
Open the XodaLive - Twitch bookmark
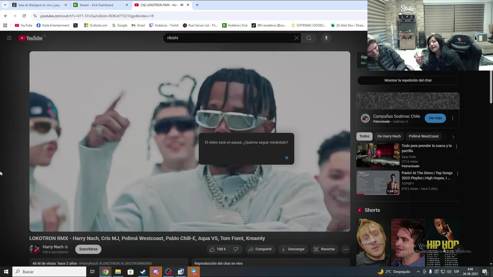coord(164,25)
